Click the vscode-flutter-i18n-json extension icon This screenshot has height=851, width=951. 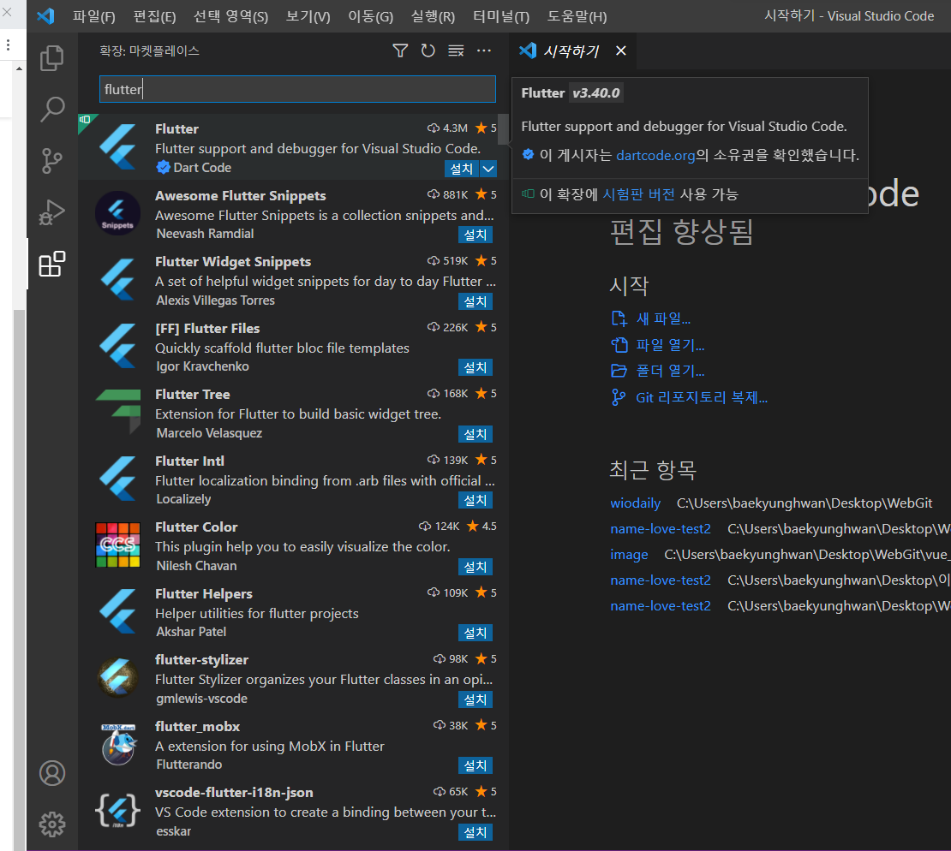[x=118, y=811]
